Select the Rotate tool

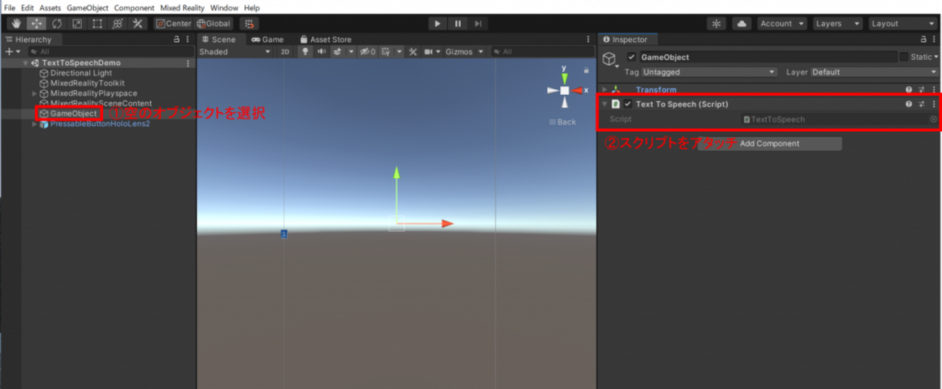coord(57,24)
